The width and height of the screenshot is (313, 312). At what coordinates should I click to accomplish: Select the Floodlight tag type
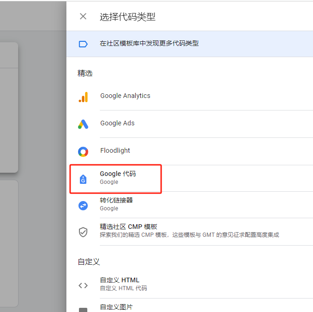(x=115, y=151)
